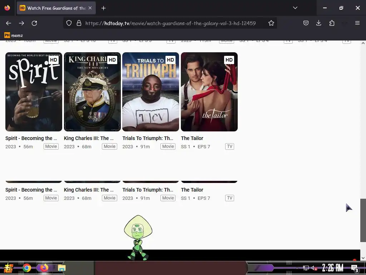Viewport: 366px width, 275px height.
Task: Close the Guardians of the Galaxy tab
Action: coord(90,8)
